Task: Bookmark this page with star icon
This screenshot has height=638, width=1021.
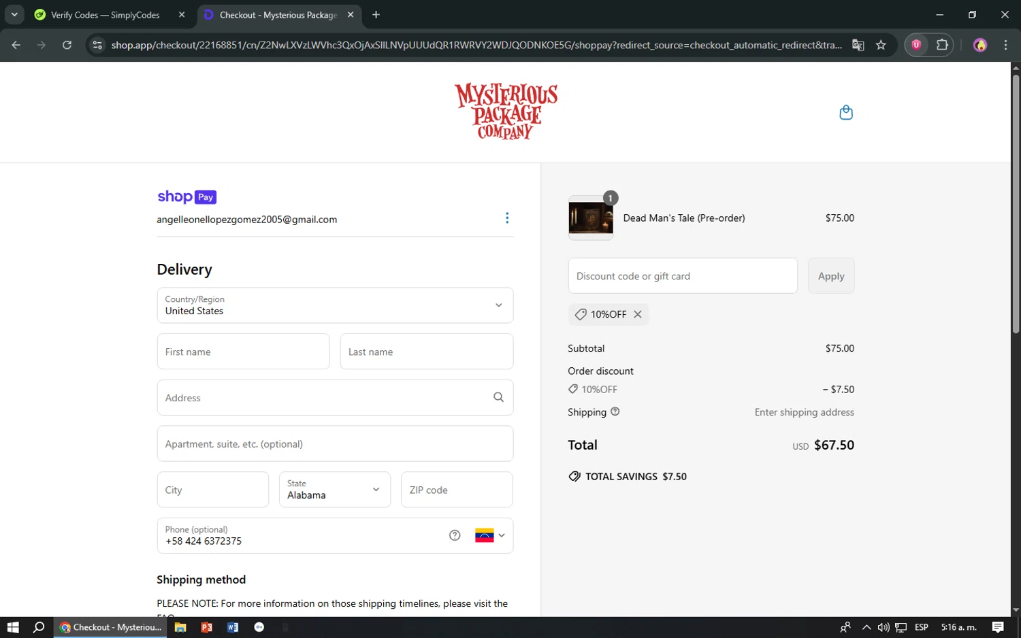Action: pyautogui.click(x=881, y=45)
